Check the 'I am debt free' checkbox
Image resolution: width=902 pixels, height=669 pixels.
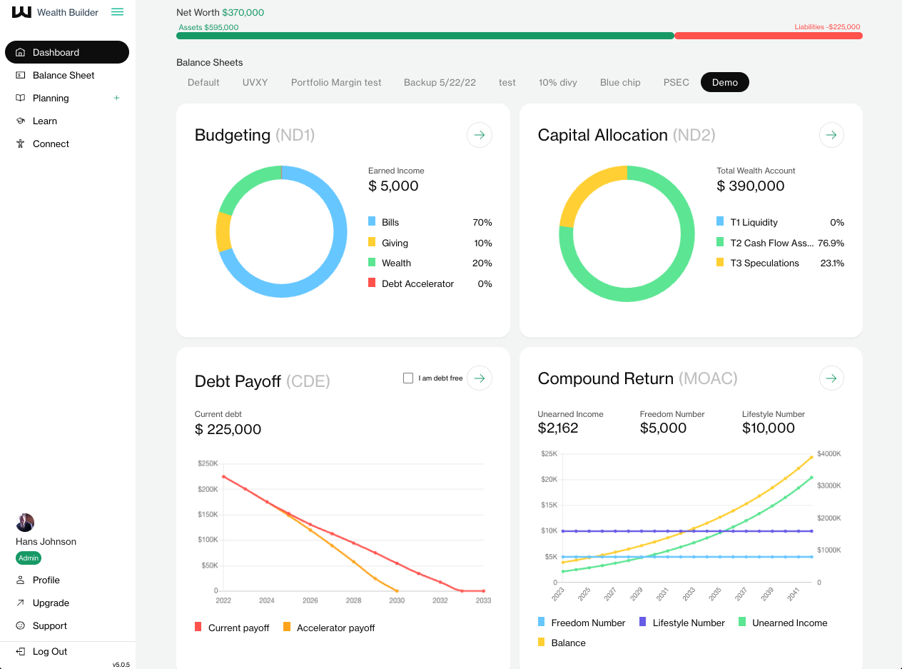(407, 378)
